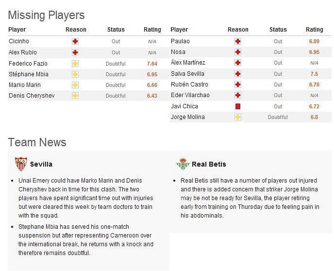Open Alex Rubio player link
The width and height of the screenshot is (334, 271).
[x=23, y=52]
